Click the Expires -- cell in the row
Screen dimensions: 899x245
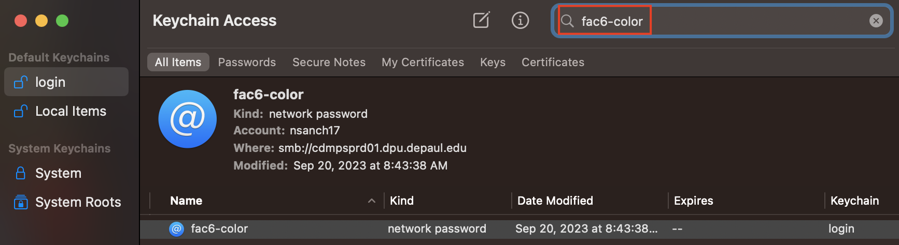point(677,228)
